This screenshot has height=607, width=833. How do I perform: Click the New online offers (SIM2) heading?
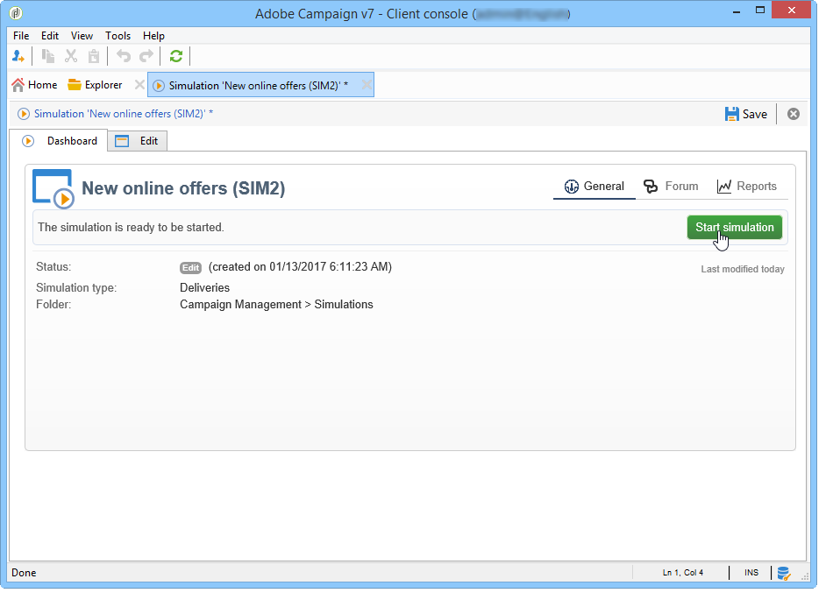point(183,188)
